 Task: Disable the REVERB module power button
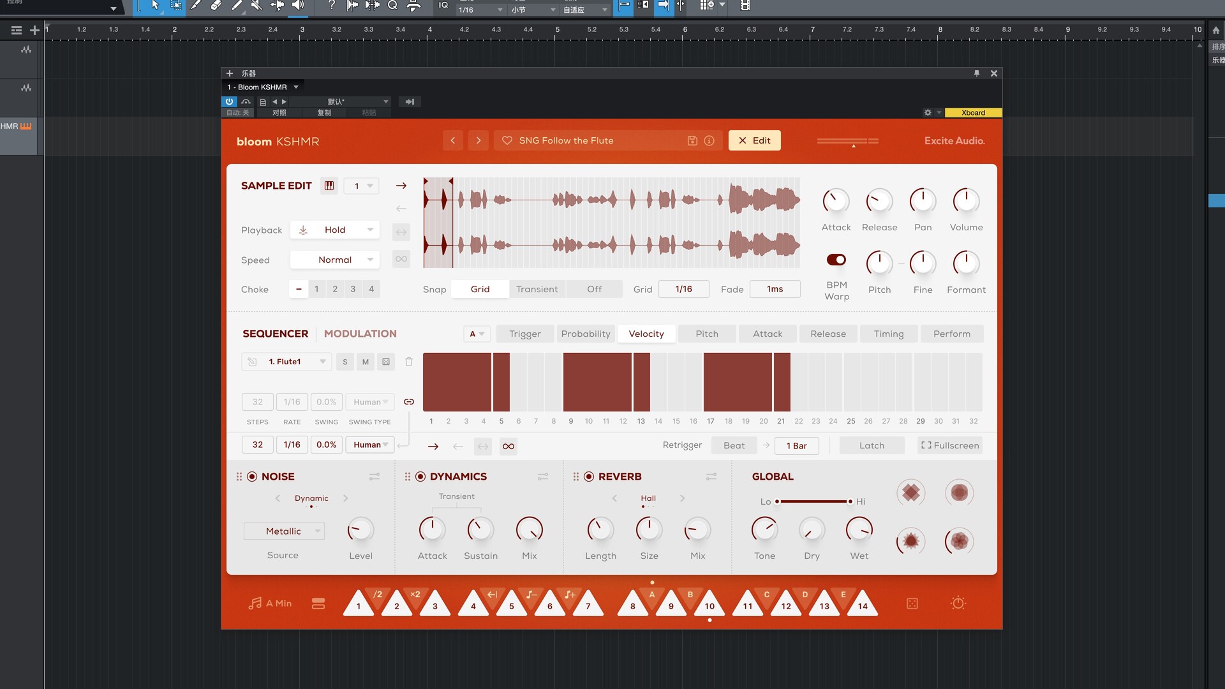(x=589, y=477)
